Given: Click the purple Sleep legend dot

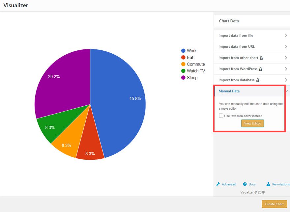Looking at the screenshot, I should click(183, 78).
